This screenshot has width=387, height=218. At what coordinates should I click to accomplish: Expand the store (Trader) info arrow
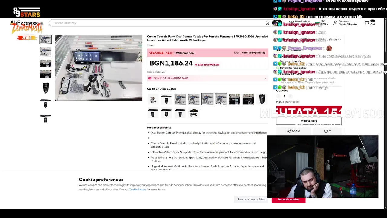(340, 39)
